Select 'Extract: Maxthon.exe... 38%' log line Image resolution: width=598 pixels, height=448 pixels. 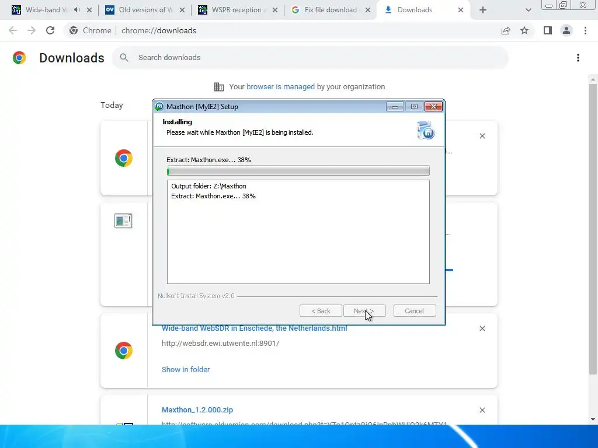click(213, 196)
